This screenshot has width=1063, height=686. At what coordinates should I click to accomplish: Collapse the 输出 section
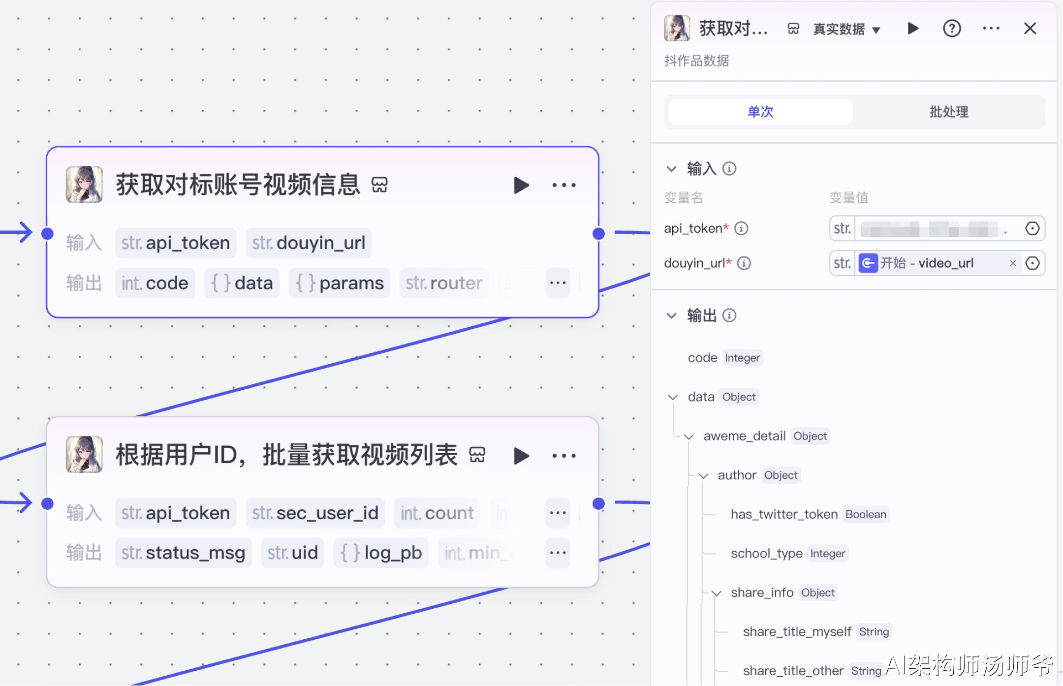671,316
